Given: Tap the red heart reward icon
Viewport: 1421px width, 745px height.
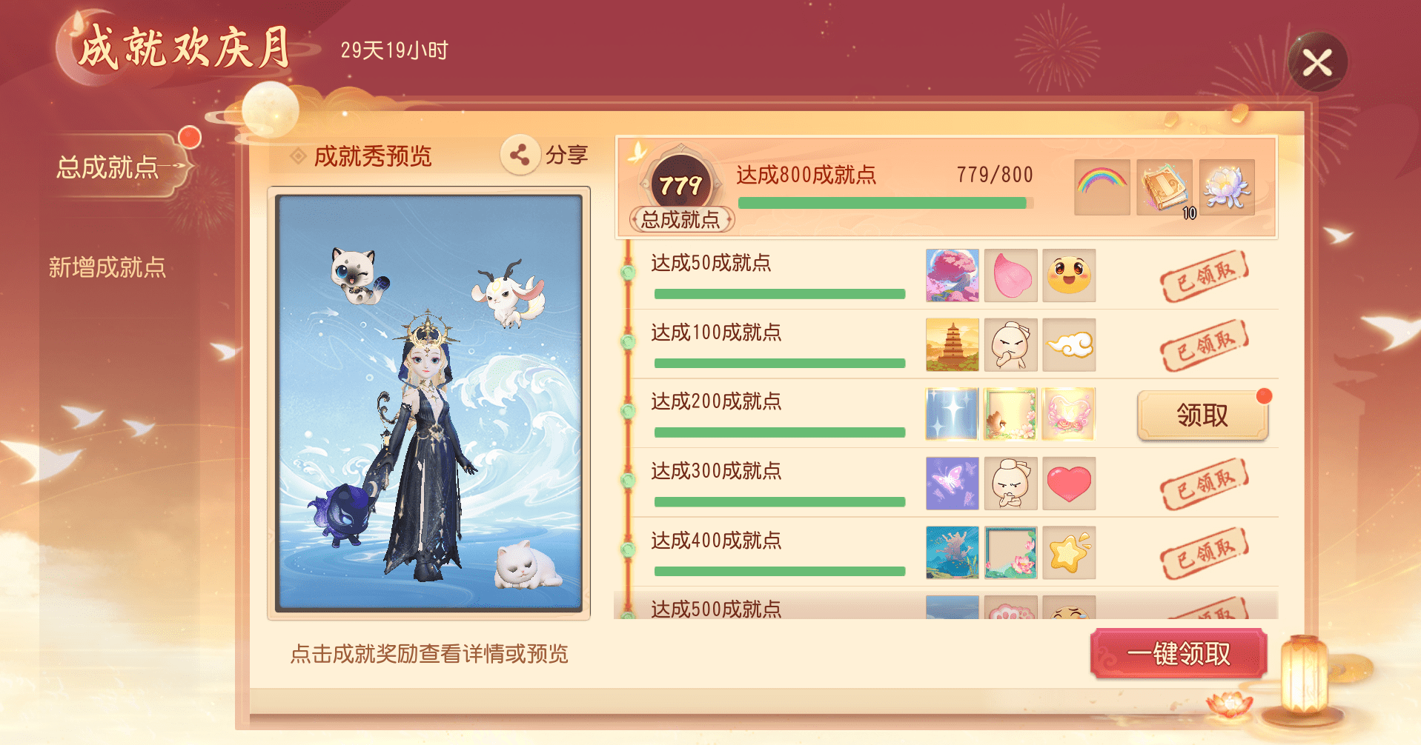Looking at the screenshot, I should (x=1069, y=484).
